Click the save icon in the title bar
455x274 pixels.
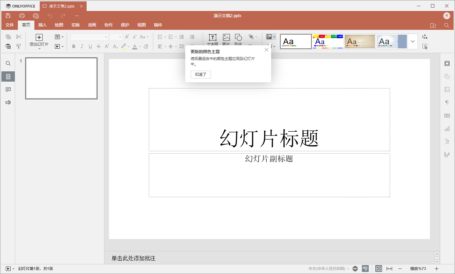8,16
